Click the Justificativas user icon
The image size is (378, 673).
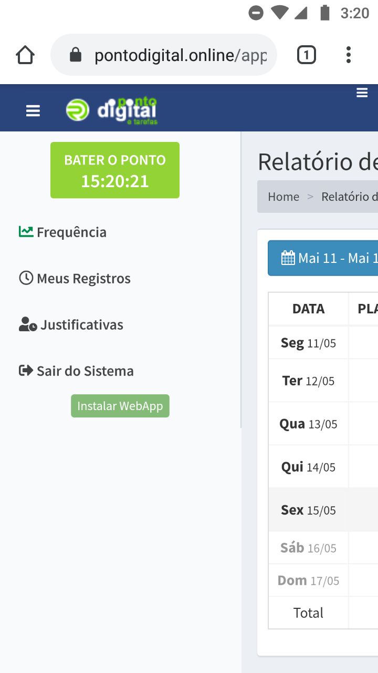[x=26, y=324]
